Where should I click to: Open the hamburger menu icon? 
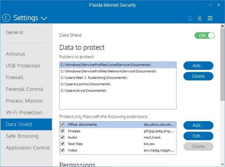click(x=210, y=18)
